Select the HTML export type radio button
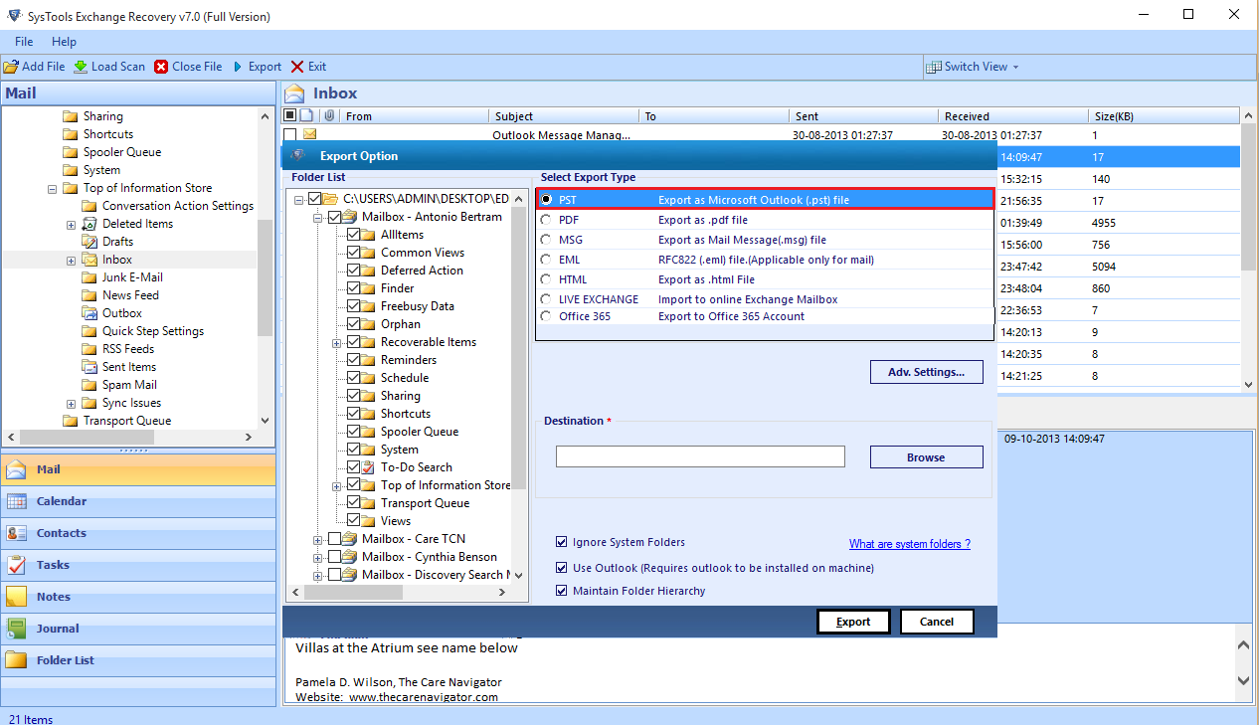 click(546, 279)
